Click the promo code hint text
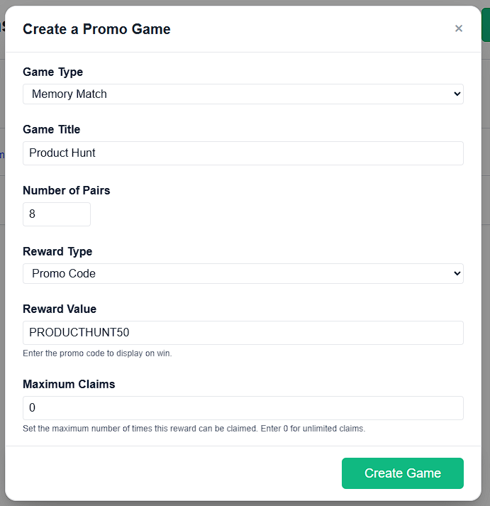This screenshot has height=506, width=490. click(x=97, y=353)
